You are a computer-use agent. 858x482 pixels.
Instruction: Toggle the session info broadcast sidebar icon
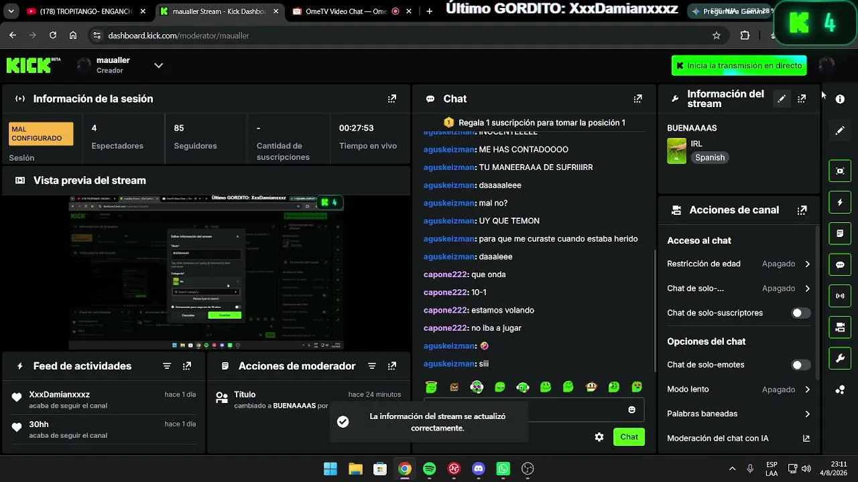(840, 296)
